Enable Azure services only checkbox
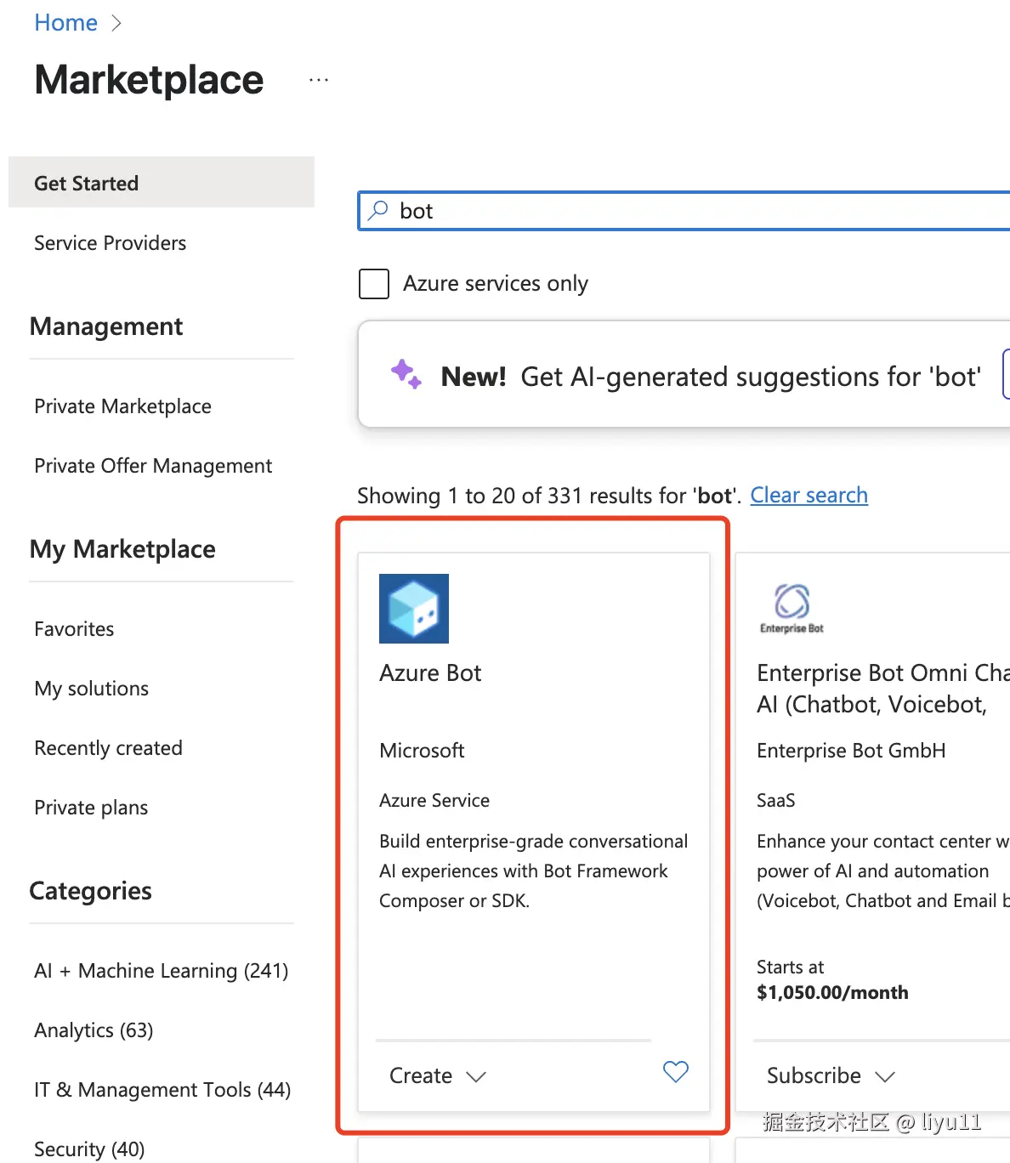Screen dimensions: 1010x1163 click(374, 283)
